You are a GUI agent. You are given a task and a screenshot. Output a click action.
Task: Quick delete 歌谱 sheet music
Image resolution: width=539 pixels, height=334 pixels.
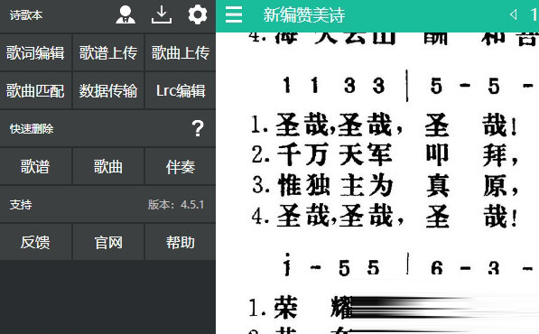point(35,167)
